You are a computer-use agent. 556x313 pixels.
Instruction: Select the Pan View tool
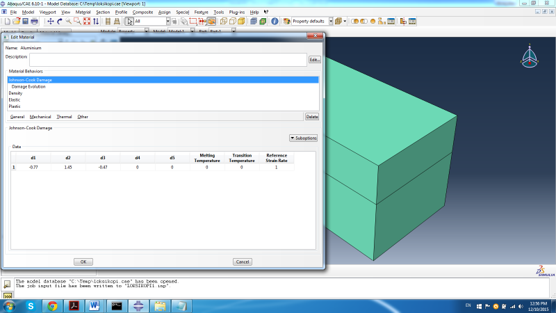click(x=50, y=22)
